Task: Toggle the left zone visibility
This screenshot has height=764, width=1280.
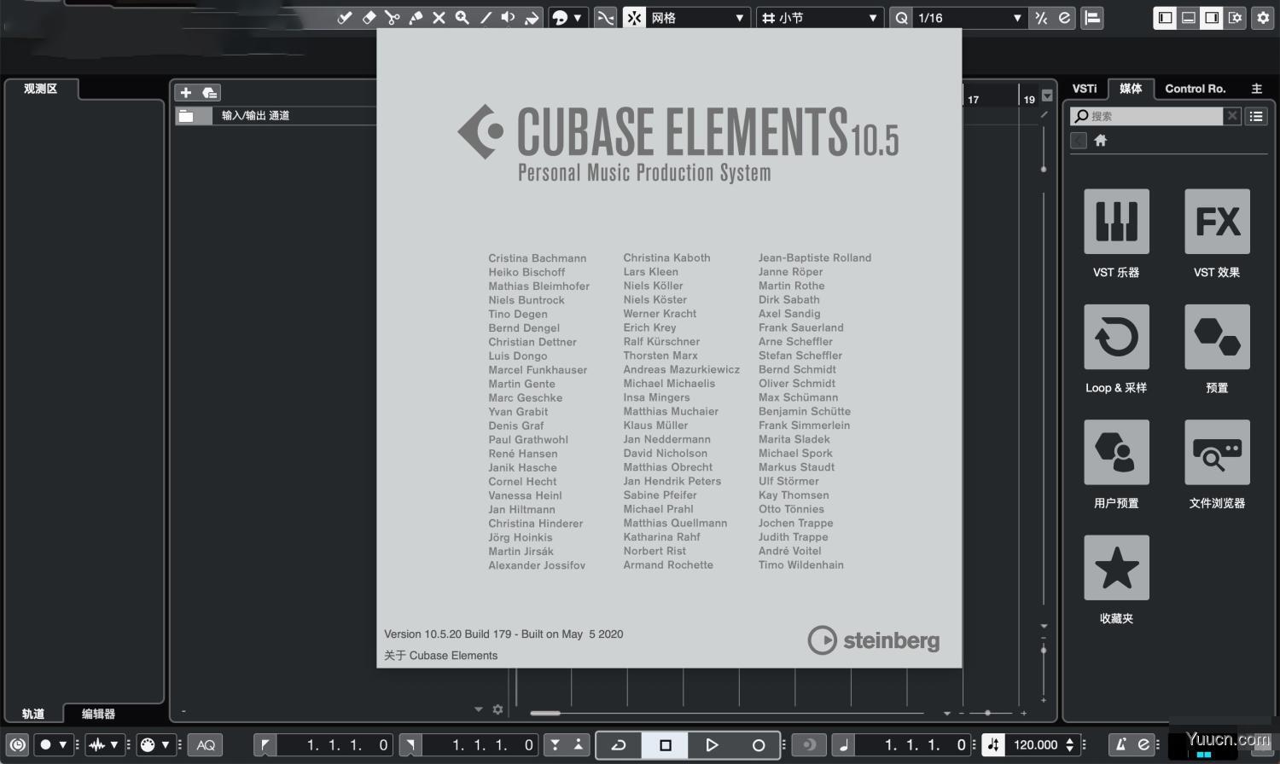Action: 1165,18
